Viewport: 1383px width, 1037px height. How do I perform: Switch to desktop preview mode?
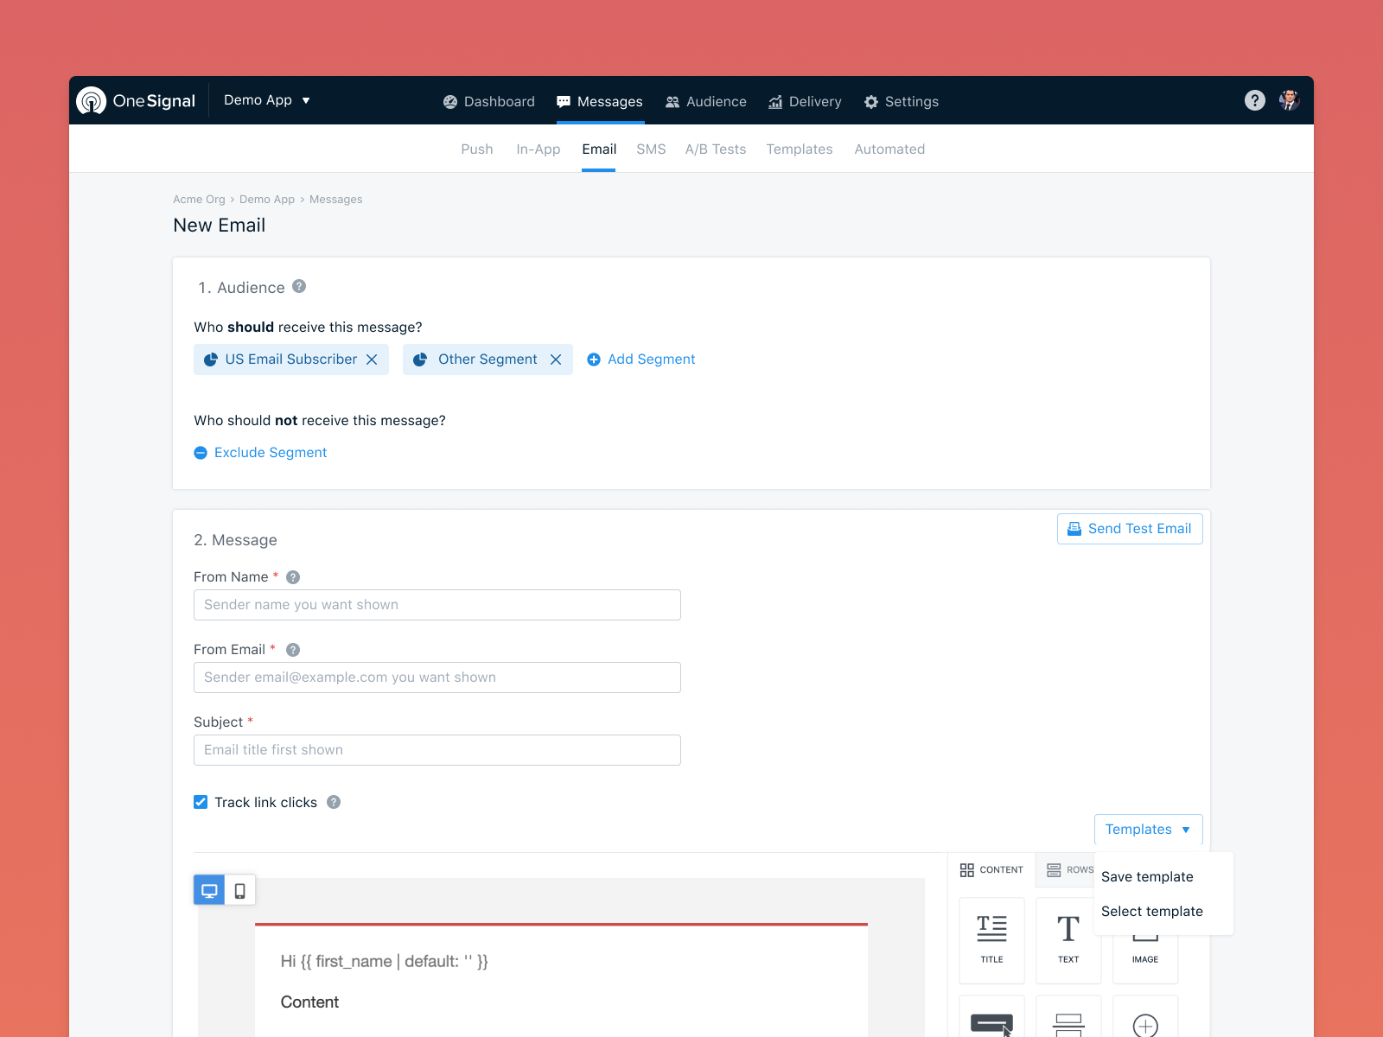click(x=209, y=889)
